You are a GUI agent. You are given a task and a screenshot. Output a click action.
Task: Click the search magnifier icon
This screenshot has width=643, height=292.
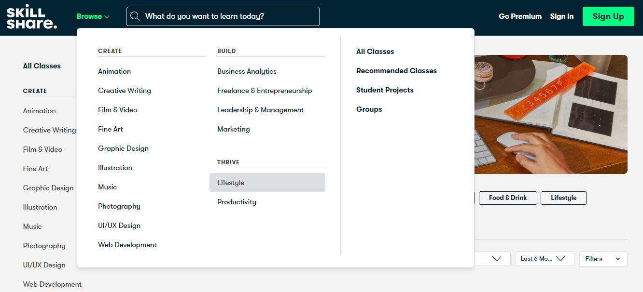coord(135,16)
